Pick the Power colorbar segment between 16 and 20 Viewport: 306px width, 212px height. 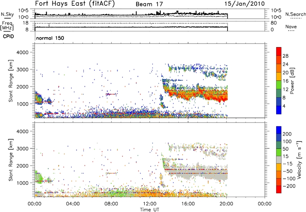click(279, 77)
